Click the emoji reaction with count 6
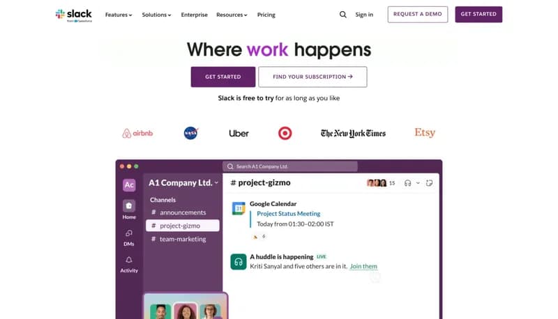 coord(259,236)
